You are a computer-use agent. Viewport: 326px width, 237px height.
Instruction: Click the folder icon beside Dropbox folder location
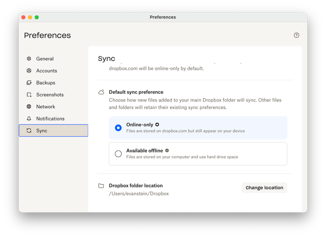(101, 186)
